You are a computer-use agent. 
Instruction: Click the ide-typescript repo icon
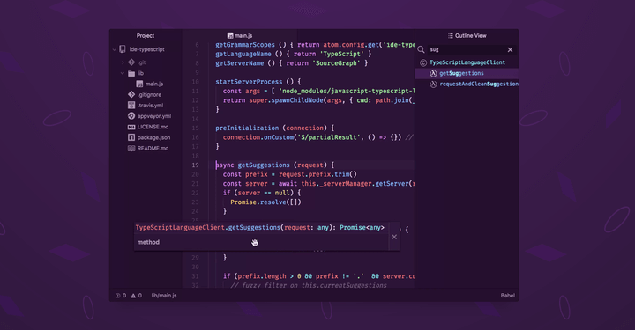click(x=123, y=49)
